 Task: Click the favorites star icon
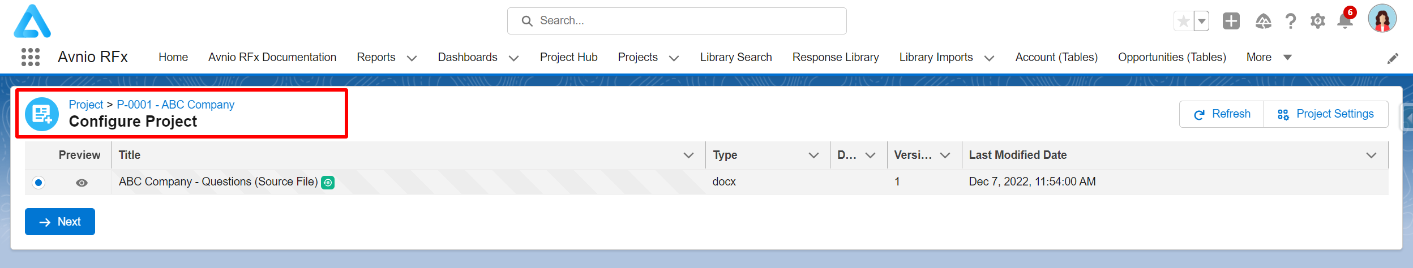(1183, 21)
